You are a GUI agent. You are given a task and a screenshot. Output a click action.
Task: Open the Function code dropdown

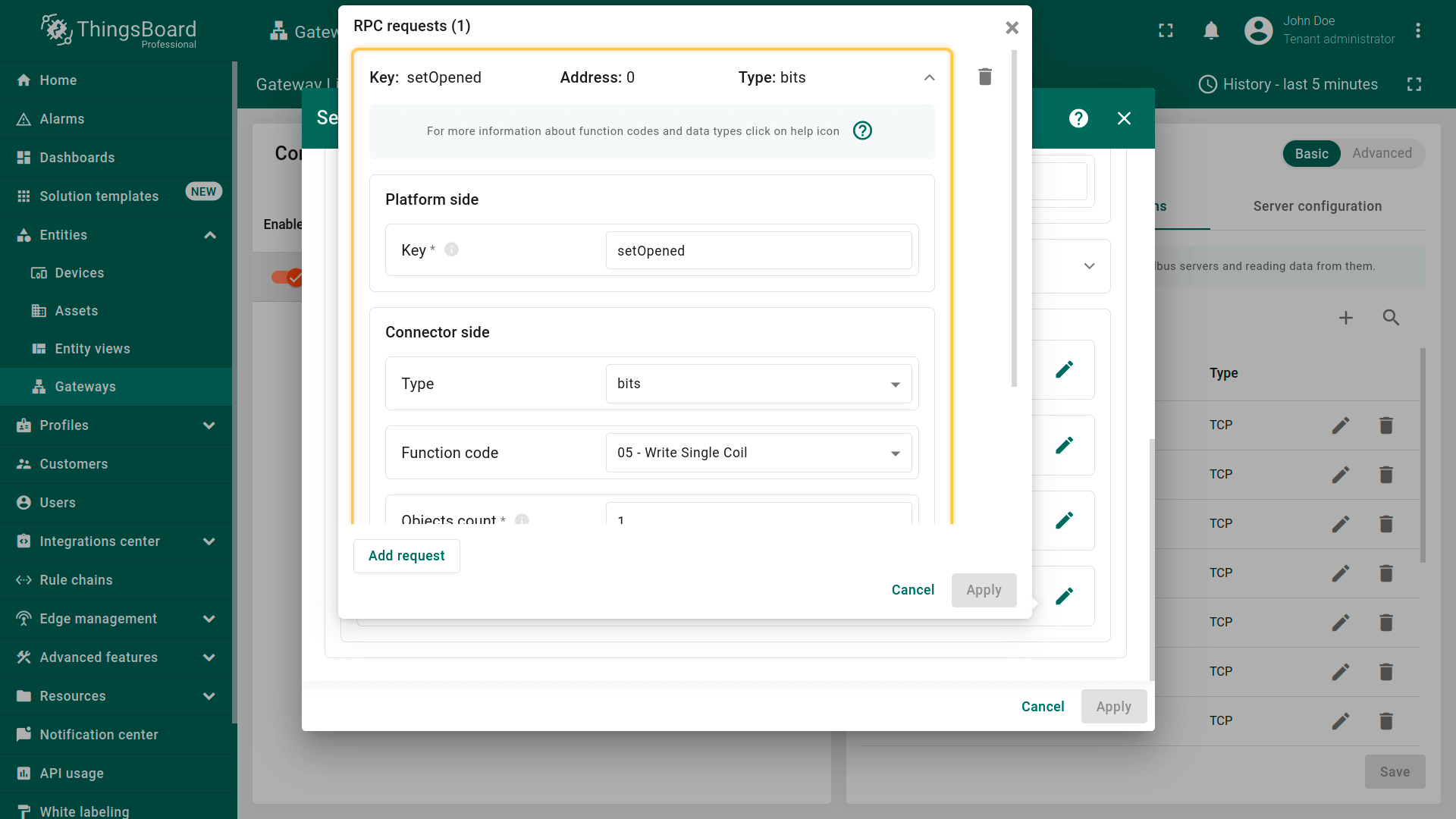click(x=758, y=453)
